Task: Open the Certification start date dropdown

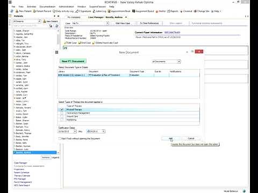Action: (x=75, y=131)
